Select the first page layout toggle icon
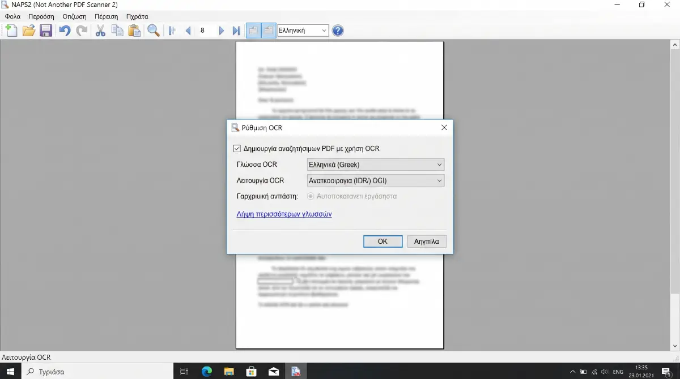This screenshot has width=680, height=379. coord(254,31)
